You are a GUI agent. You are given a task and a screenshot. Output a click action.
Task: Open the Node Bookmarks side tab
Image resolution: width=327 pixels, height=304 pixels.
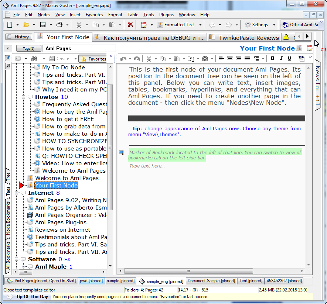coord(8,218)
